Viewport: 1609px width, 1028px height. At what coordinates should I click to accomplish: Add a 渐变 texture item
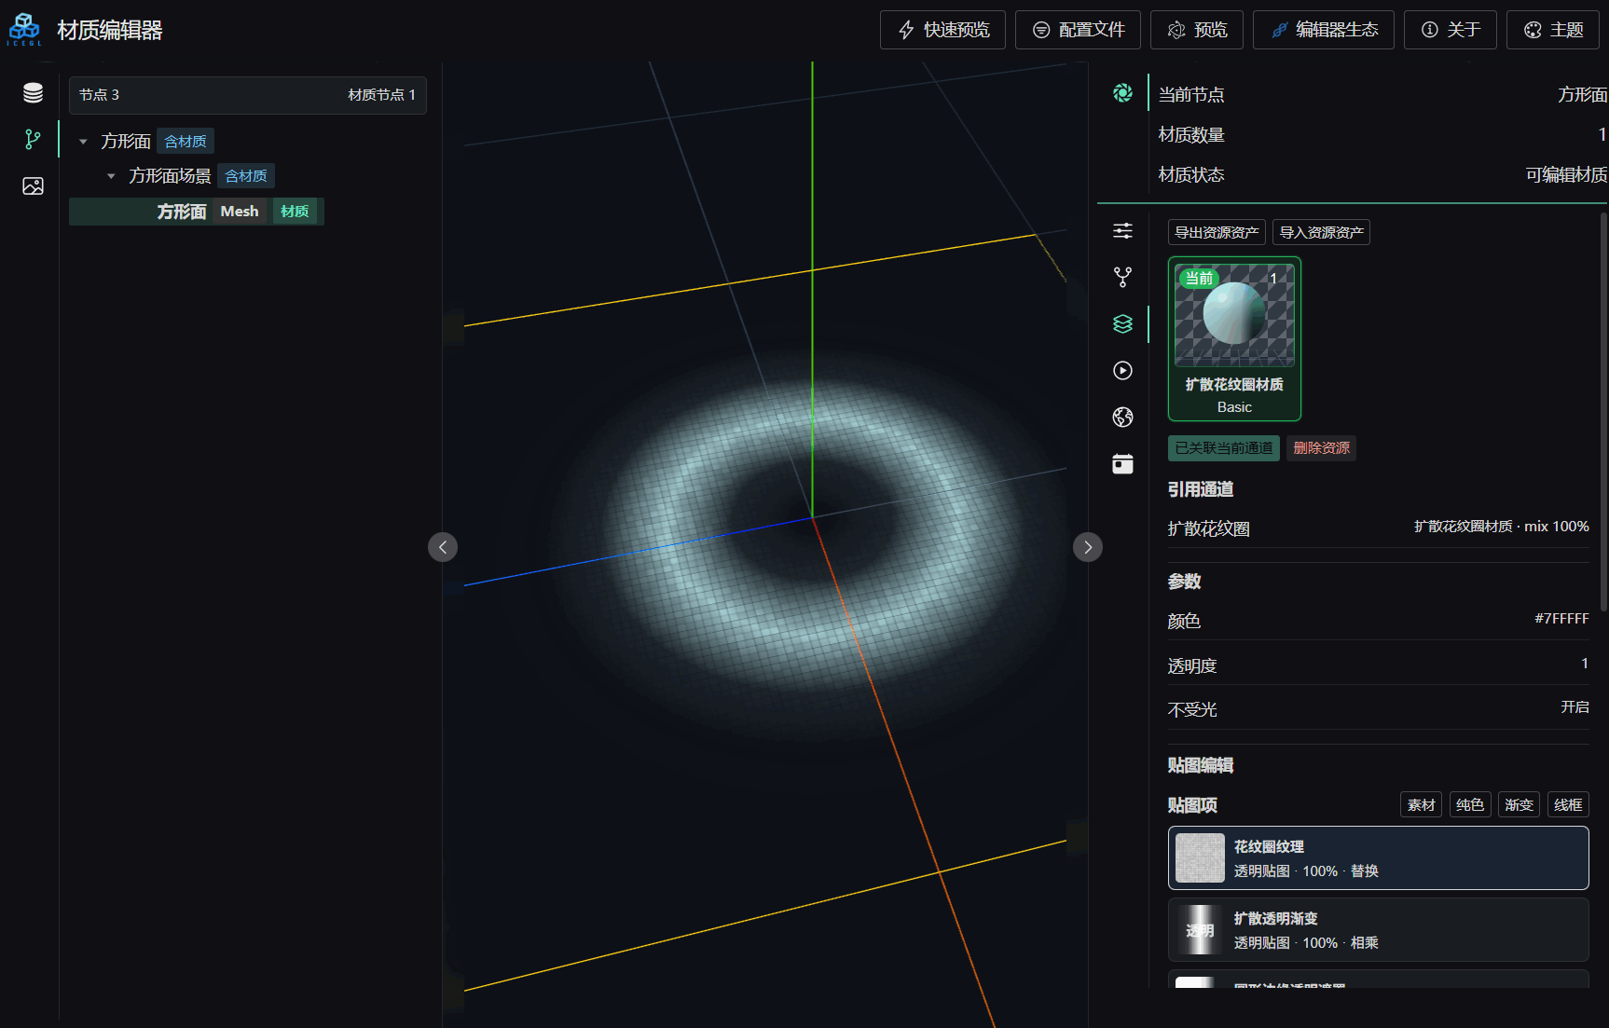click(x=1519, y=804)
